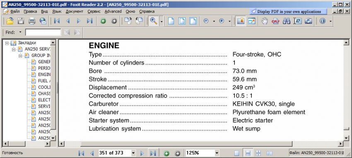
Task: Open the page number dropdown showing 351 of 373
Action: pyautogui.click(x=133, y=153)
